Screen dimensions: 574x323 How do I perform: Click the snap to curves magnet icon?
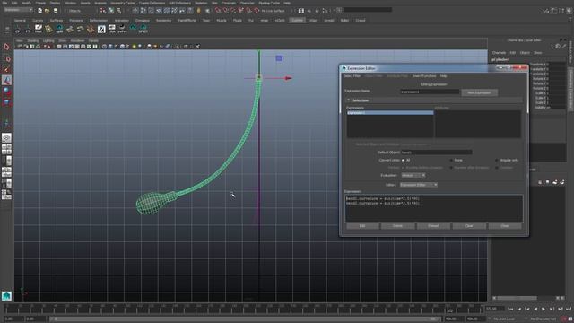click(225, 11)
